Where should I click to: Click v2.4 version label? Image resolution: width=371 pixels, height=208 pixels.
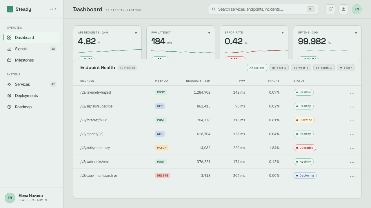point(53,9)
